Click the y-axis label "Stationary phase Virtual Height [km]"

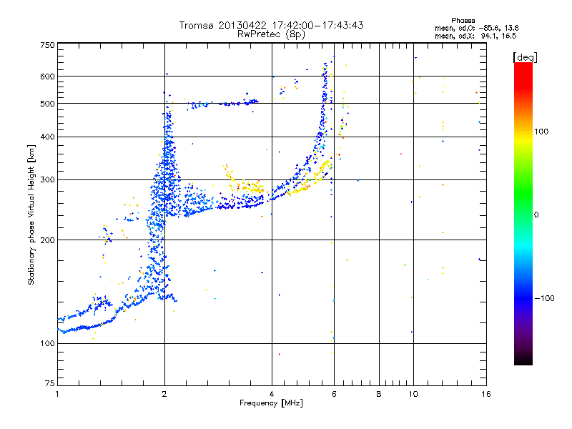(31, 215)
